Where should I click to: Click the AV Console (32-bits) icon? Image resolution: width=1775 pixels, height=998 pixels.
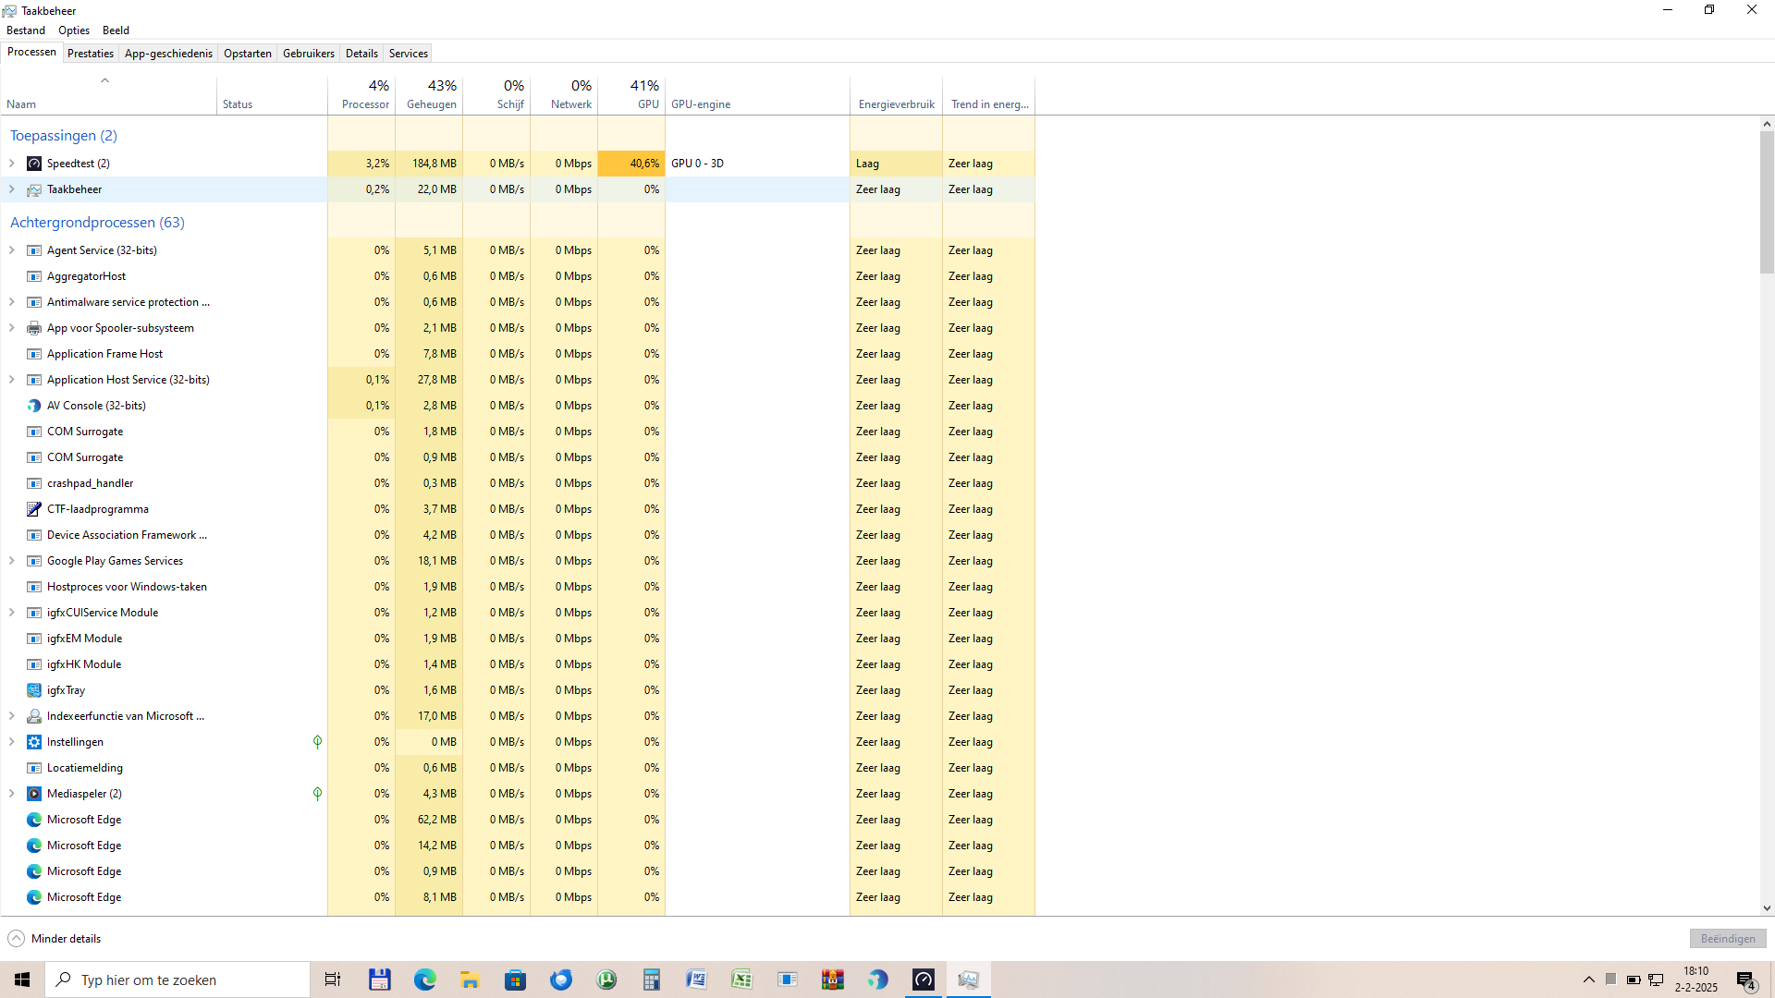34,406
